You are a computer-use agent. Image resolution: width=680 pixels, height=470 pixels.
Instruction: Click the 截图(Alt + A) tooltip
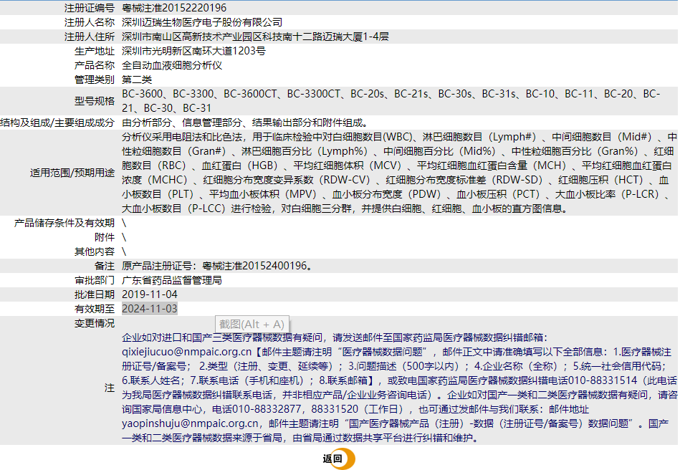click(x=252, y=325)
